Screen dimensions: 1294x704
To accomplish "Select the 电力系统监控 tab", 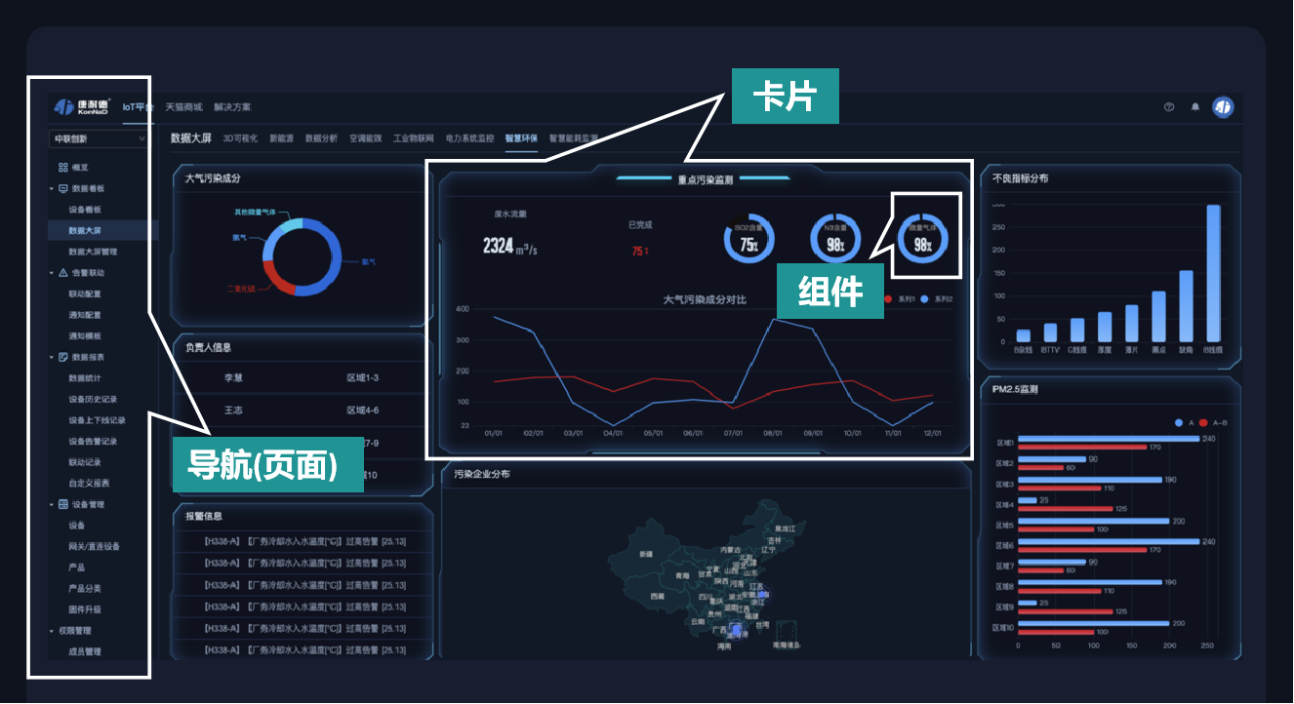I will (x=470, y=138).
